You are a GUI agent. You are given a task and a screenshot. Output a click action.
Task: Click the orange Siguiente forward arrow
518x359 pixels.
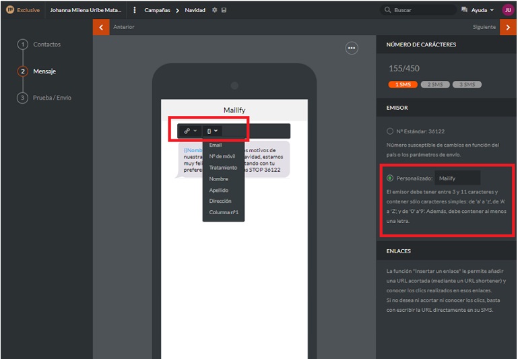[508, 27]
